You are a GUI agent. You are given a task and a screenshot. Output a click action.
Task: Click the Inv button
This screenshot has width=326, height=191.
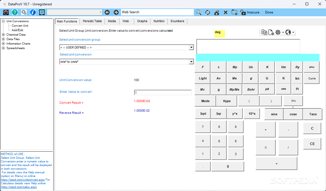point(293,101)
